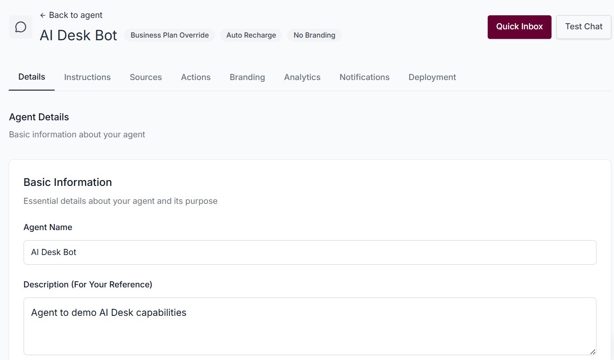Click the resize handle on the Description textarea
The height and width of the screenshot is (360, 614).
click(x=593, y=352)
